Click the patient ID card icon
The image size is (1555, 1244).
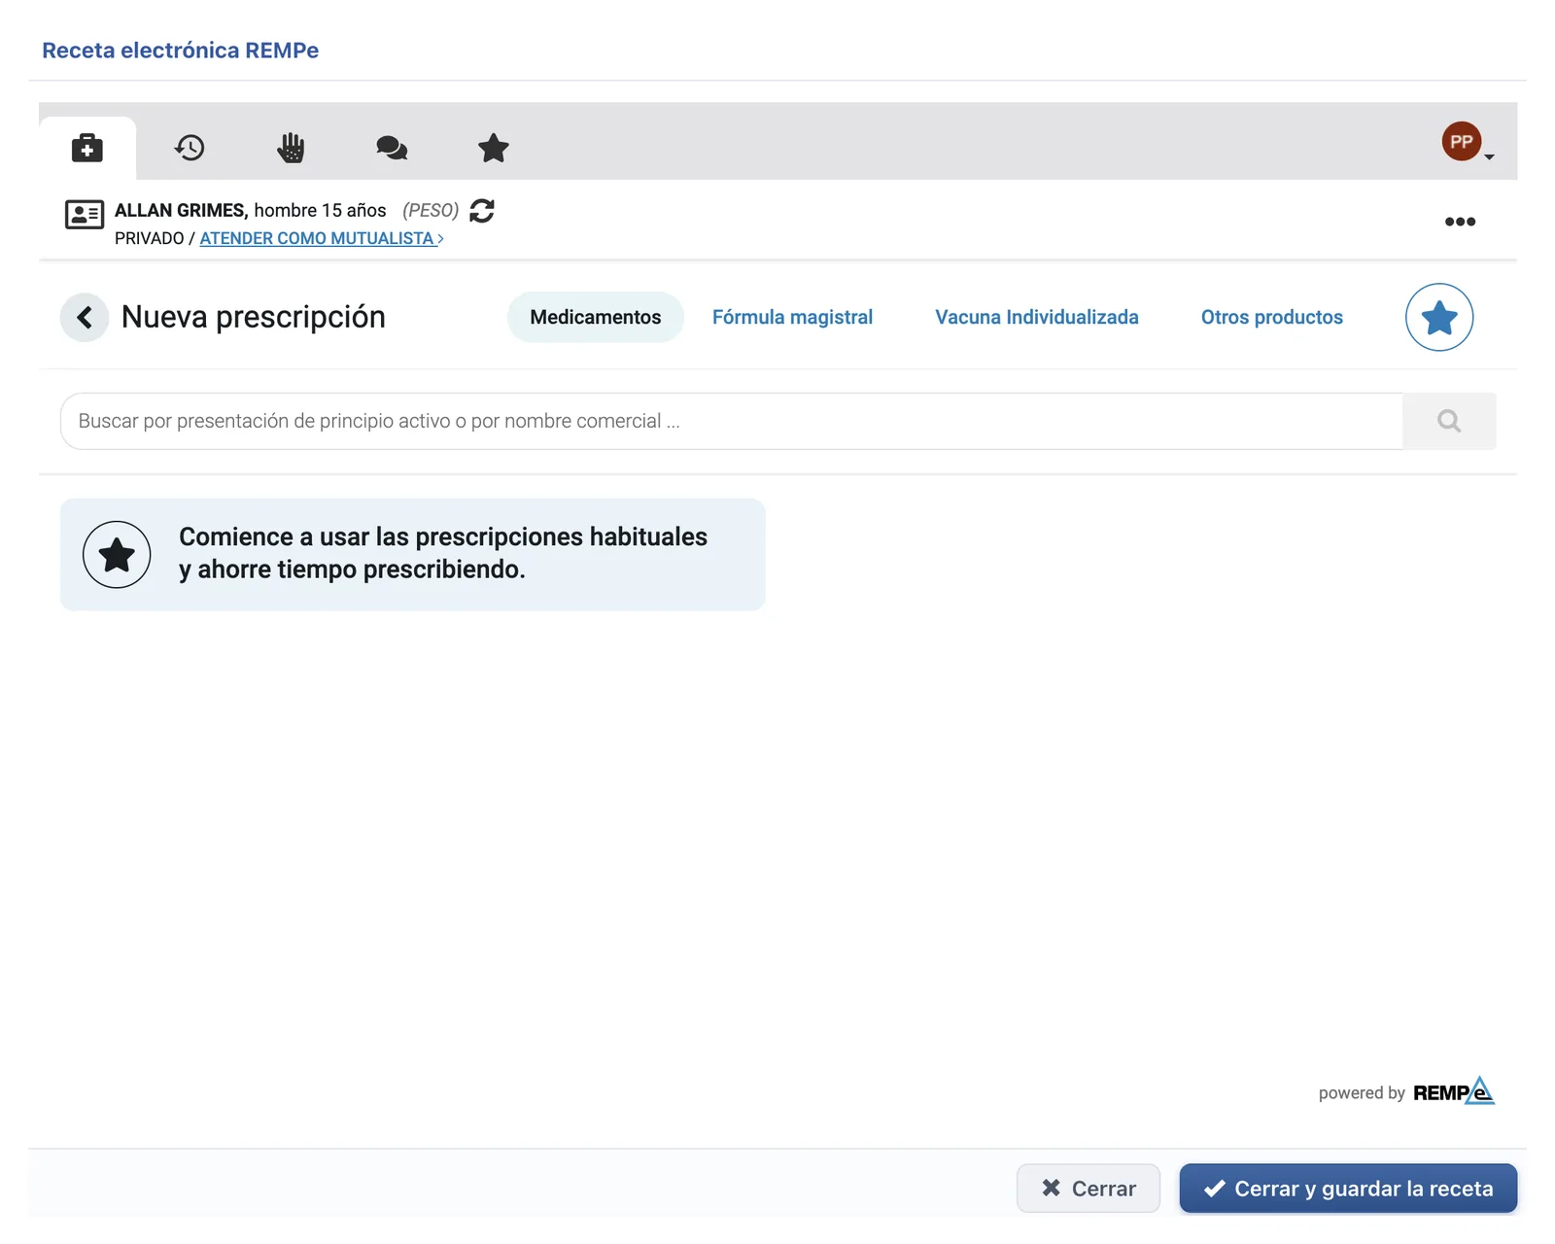(x=85, y=214)
